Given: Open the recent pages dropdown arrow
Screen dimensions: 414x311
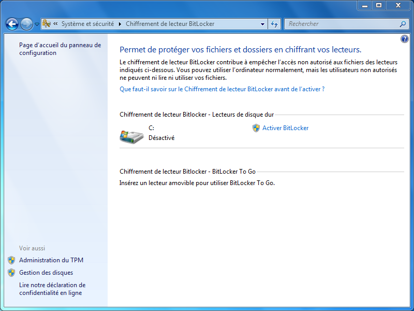Looking at the screenshot, I should pyautogui.click(x=37, y=24).
